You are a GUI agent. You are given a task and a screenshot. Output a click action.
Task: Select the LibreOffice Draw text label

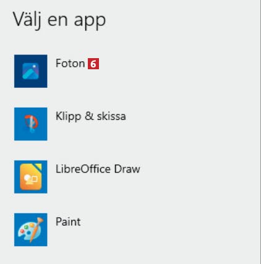pos(98,169)
